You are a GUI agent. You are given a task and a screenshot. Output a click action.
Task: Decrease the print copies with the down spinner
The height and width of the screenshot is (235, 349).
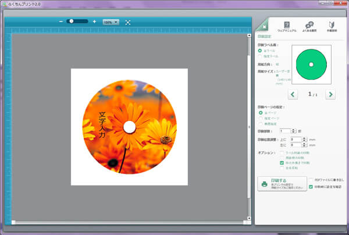tap(294, 132)
